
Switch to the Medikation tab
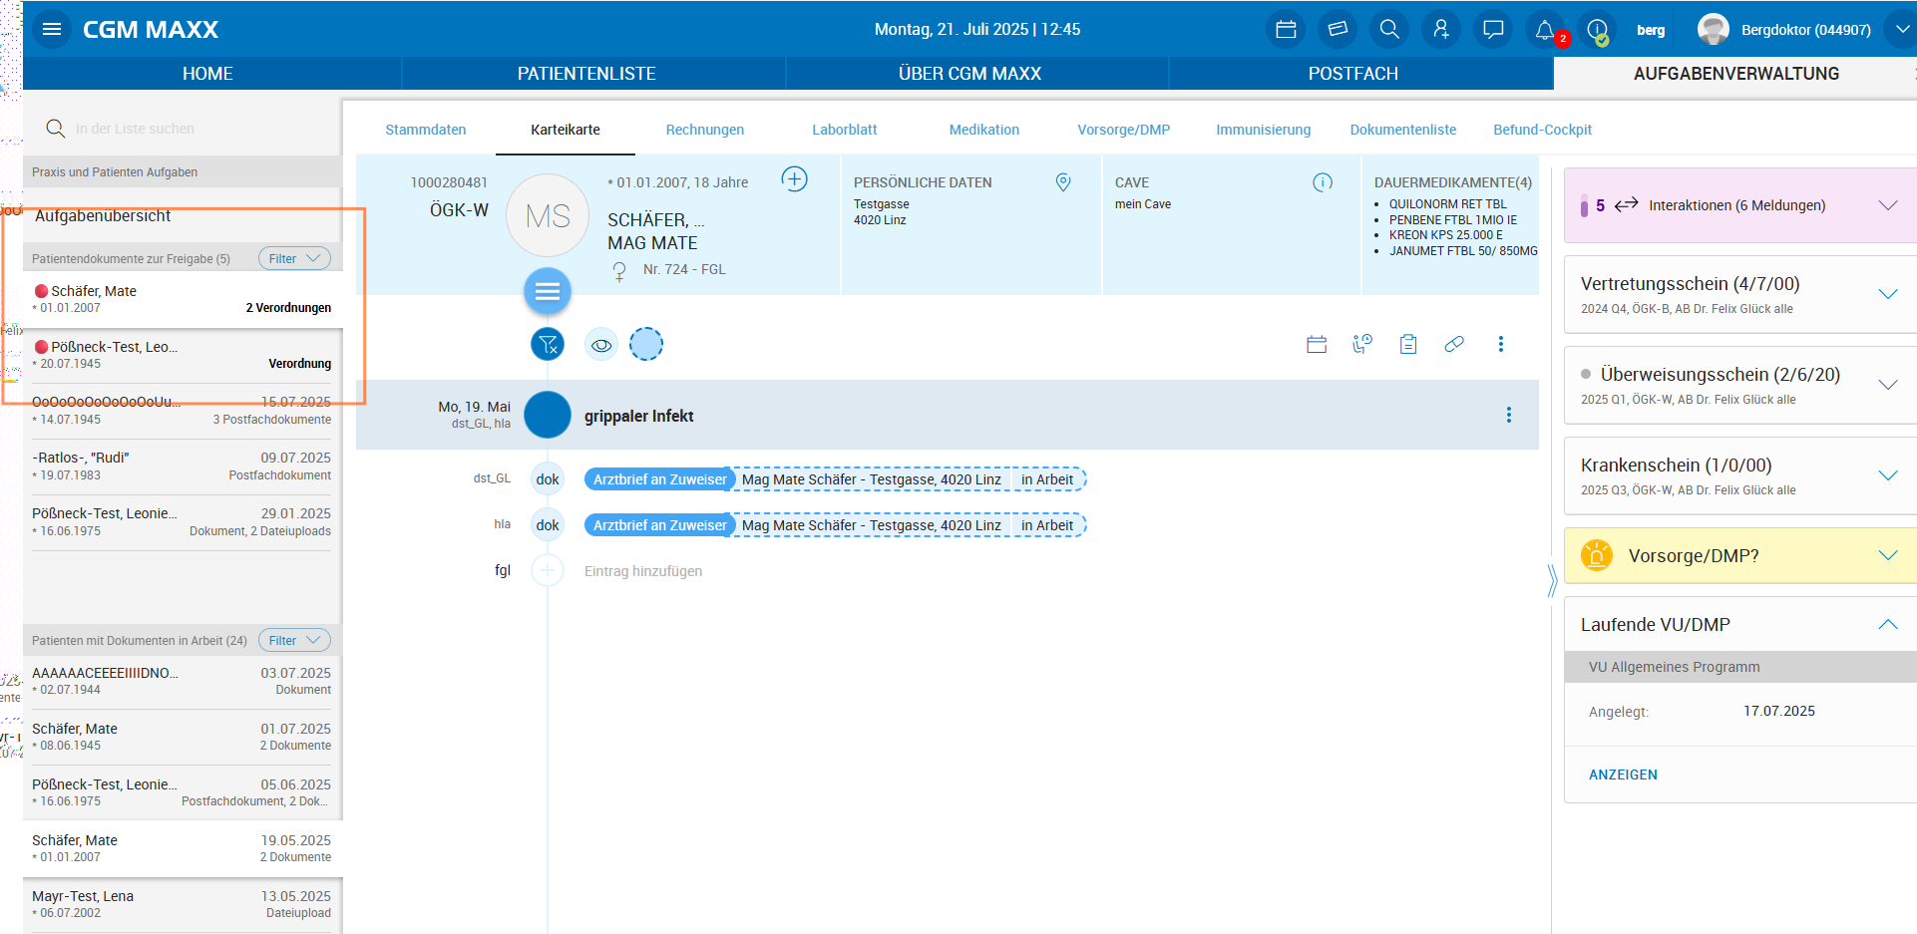coord(983,130)
